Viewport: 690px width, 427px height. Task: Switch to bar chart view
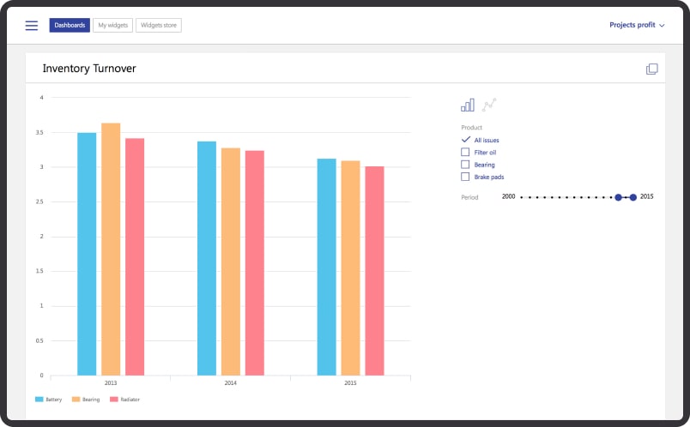click(x=468, y=105)
